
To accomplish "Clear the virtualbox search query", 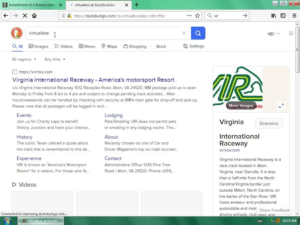I will click(184, 33).
